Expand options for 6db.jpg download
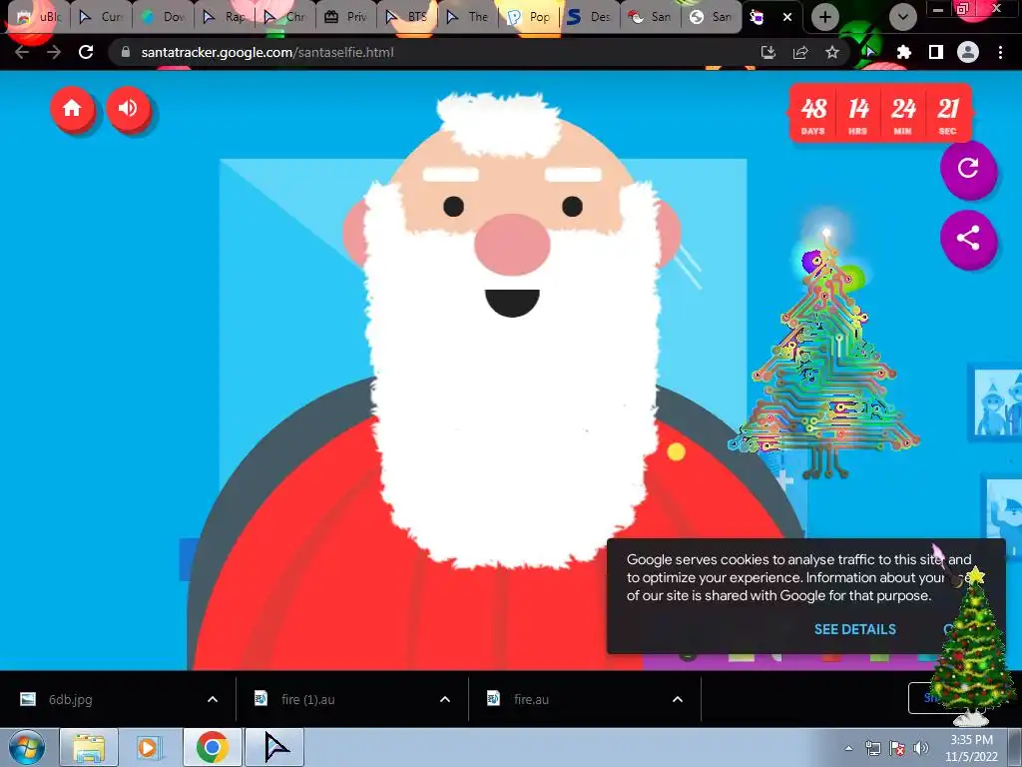The width and height of the screenshot is (1022, 767). click(213, 699)
